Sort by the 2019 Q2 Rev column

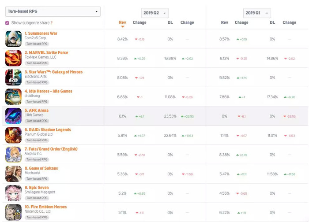122,22
